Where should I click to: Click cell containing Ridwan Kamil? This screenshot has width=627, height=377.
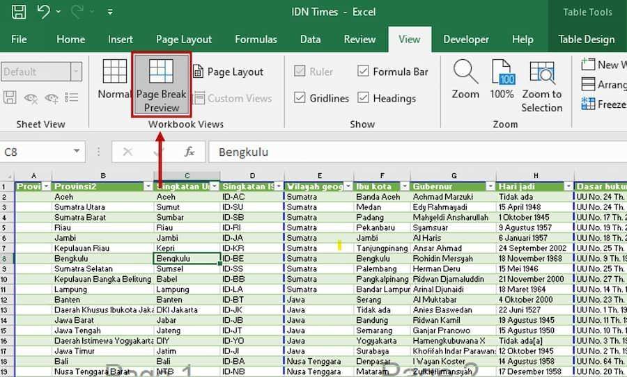click(x=454, y=320)
